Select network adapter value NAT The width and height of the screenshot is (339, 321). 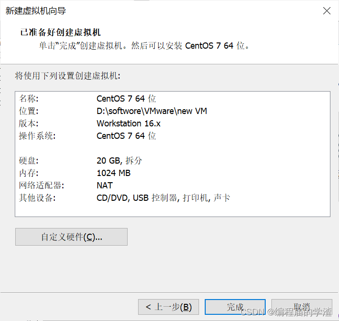point(105,186)
